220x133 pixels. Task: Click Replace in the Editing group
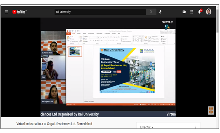[x=164, y=39]
